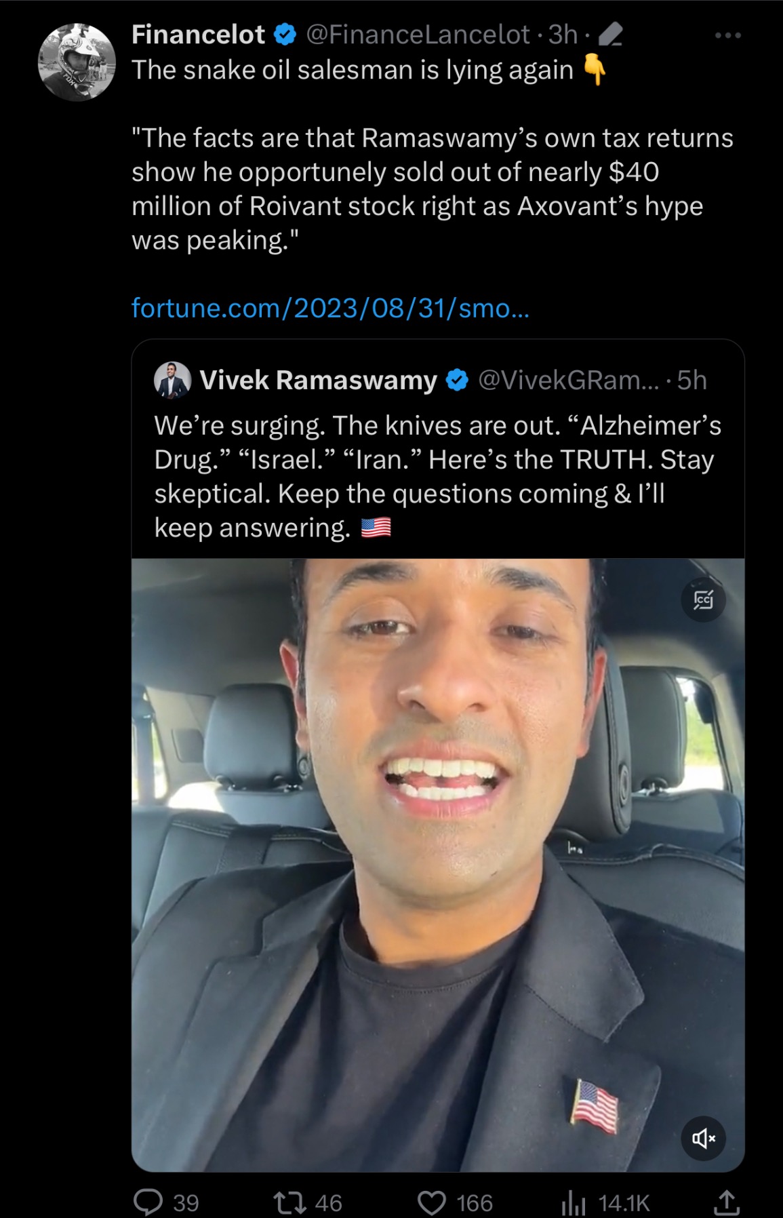783x1218 pixels.
Task: Tap Financelot's blue verified badge
Action: (285, 35)
